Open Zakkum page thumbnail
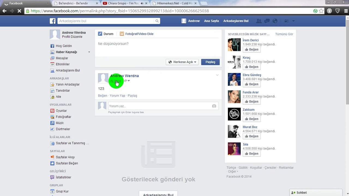Viewport: 349px width, 196px height. point(234,114)
